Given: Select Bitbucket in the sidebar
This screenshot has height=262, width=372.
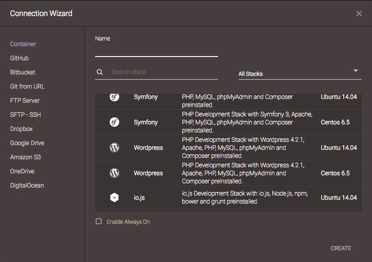Looking at the screenshot, I should pos(23,73).
